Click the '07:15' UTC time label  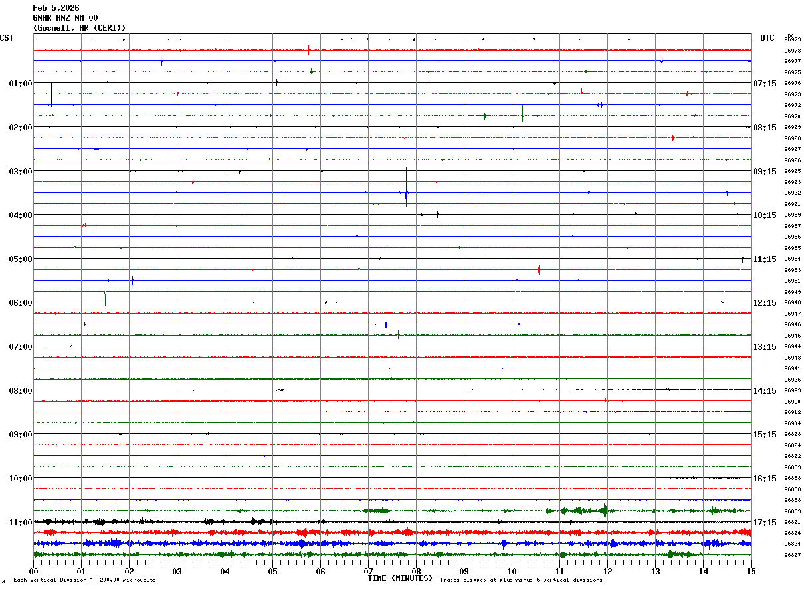pyautogui.click(x=764, y=84)
